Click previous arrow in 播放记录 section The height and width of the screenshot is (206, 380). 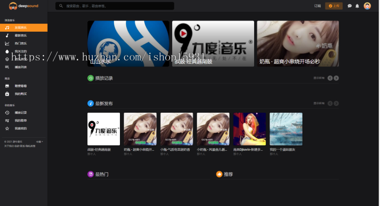click(330, 78)
